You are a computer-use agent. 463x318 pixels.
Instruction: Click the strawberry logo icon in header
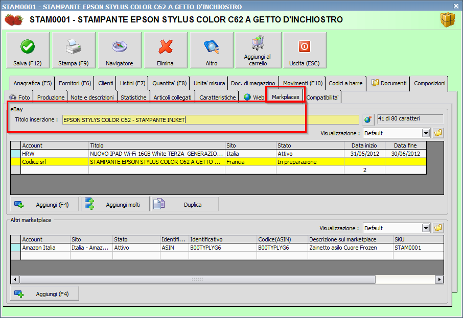pos(14,20)
